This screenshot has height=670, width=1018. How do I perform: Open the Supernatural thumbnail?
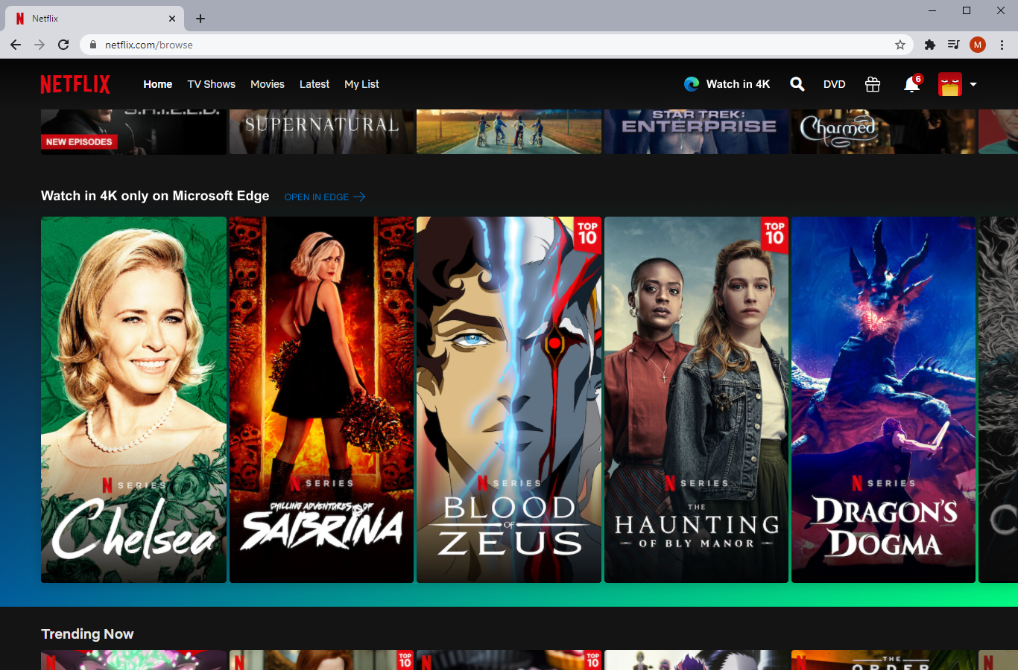coord(321,132)
